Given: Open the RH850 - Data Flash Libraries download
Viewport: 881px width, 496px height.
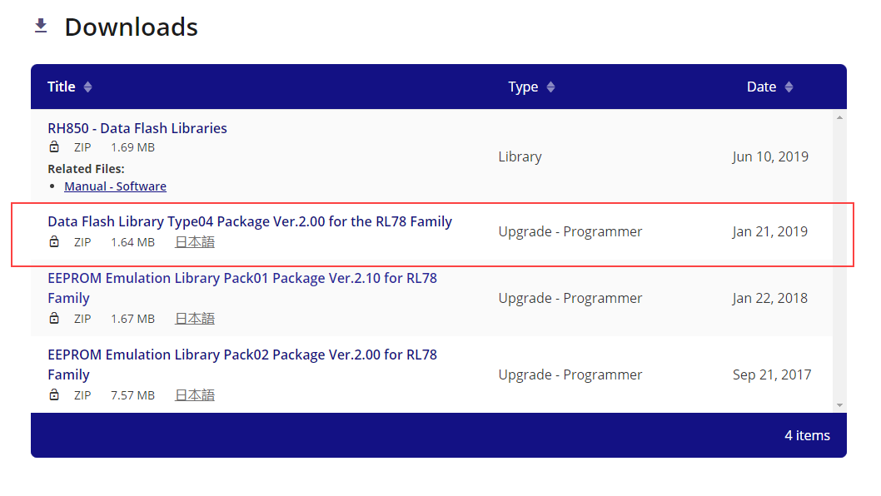Looking at the screenshot, I should (137, 127).
